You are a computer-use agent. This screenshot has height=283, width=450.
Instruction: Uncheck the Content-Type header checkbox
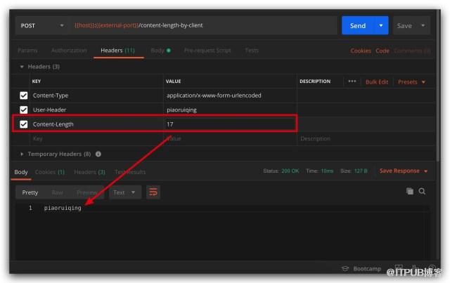[x=23, y=96]
